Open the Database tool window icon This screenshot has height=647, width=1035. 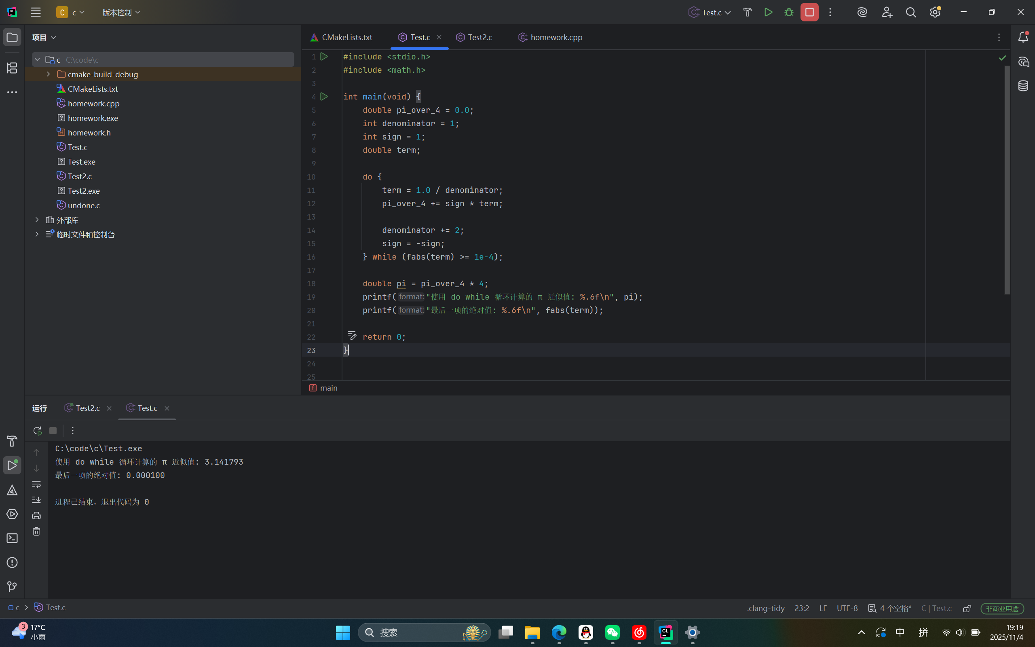tap(1023, 86)
